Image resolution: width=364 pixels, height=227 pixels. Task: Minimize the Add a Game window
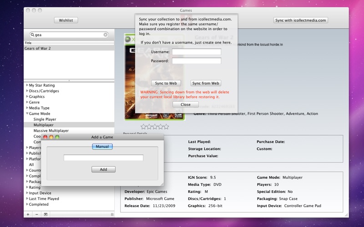click(51, 137)
